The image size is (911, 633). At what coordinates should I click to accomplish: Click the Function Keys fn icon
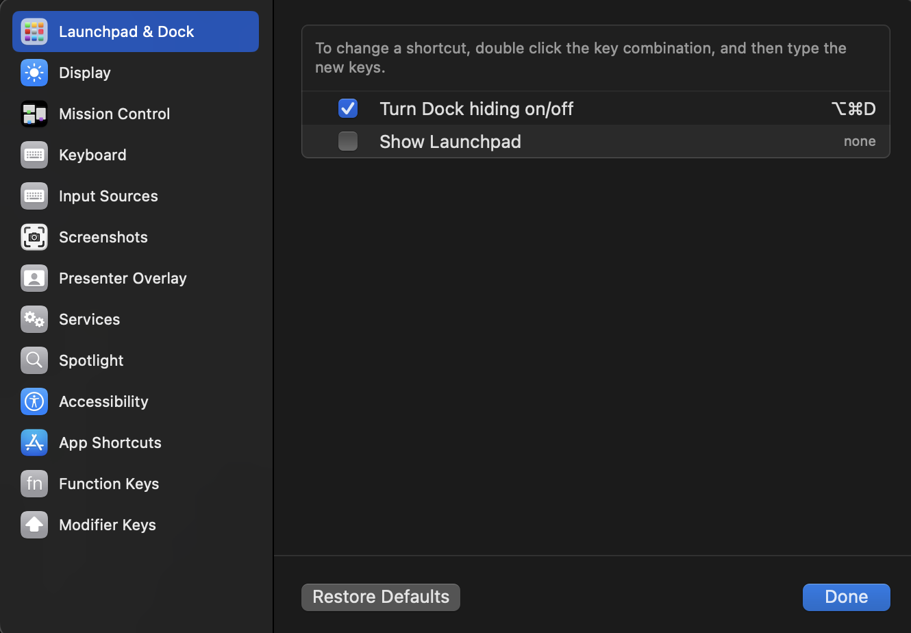34,484
